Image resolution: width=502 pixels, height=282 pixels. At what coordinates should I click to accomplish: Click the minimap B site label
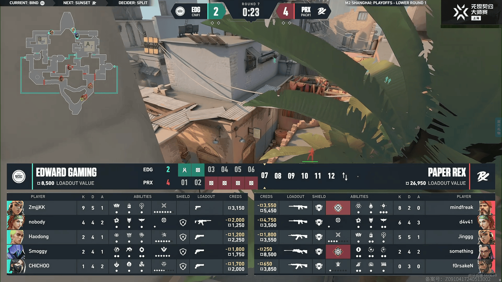(x=40, y=39)
